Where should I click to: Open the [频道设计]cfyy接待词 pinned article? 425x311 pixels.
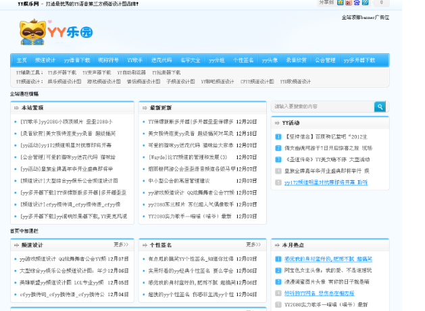click(x=70, y=204)
